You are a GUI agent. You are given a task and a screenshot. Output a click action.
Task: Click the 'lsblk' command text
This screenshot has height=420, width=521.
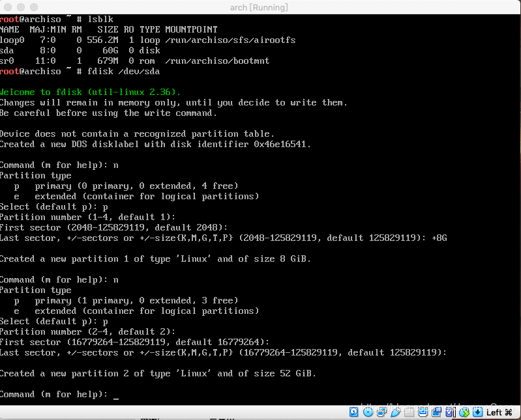point(100,20)
